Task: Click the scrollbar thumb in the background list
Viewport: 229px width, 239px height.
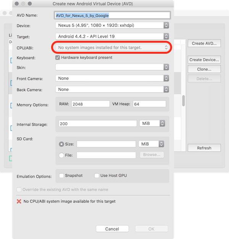Action: (x=184, y=101)
